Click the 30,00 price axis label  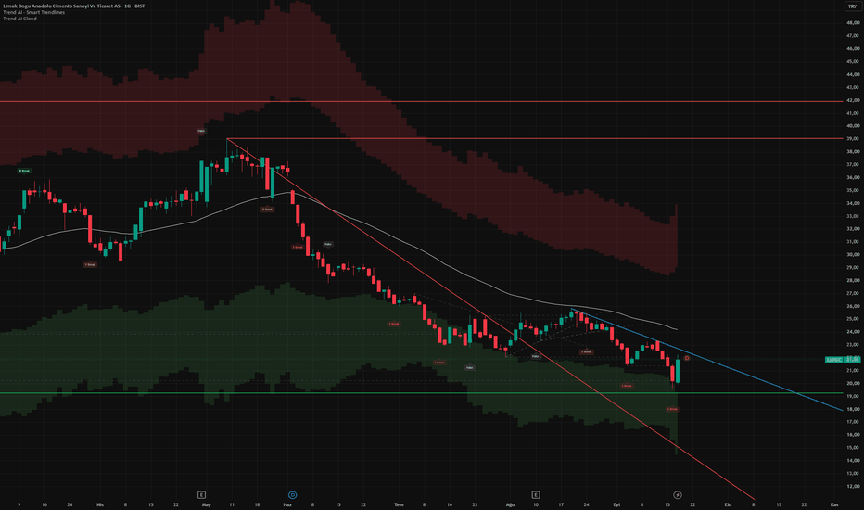853,254
